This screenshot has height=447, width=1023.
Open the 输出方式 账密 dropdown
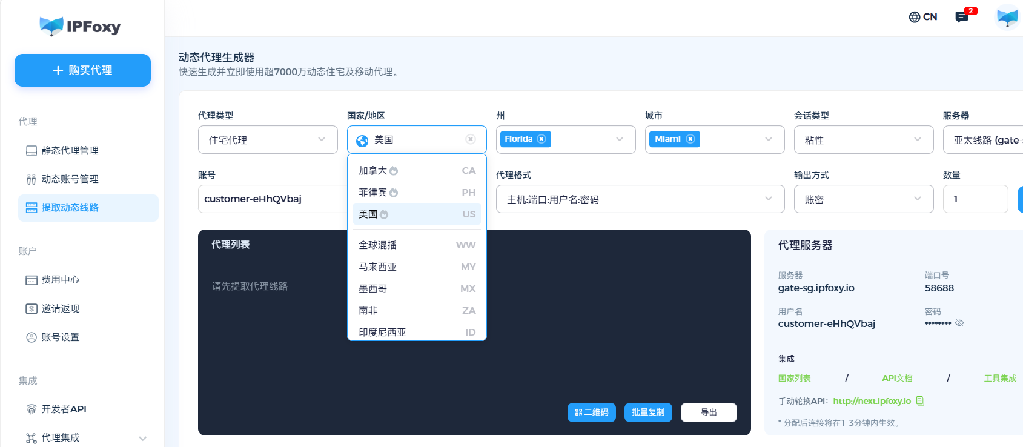pyautogui.click(x=864, y=199)
